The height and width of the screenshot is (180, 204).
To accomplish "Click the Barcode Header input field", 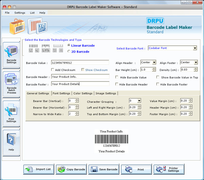I will [80, 77].
